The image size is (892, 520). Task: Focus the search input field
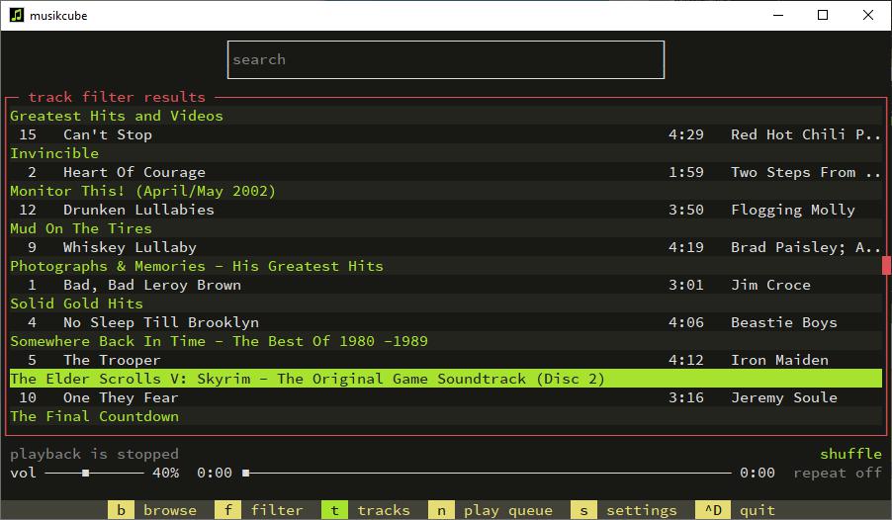pos(445,59)
